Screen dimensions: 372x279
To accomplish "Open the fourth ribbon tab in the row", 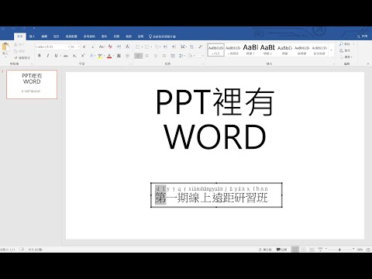I will click(x=57, y=36).
